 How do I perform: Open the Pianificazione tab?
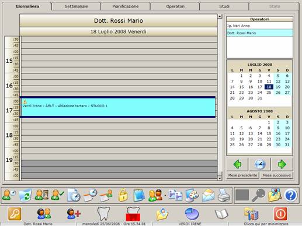(x=126, y=6)
